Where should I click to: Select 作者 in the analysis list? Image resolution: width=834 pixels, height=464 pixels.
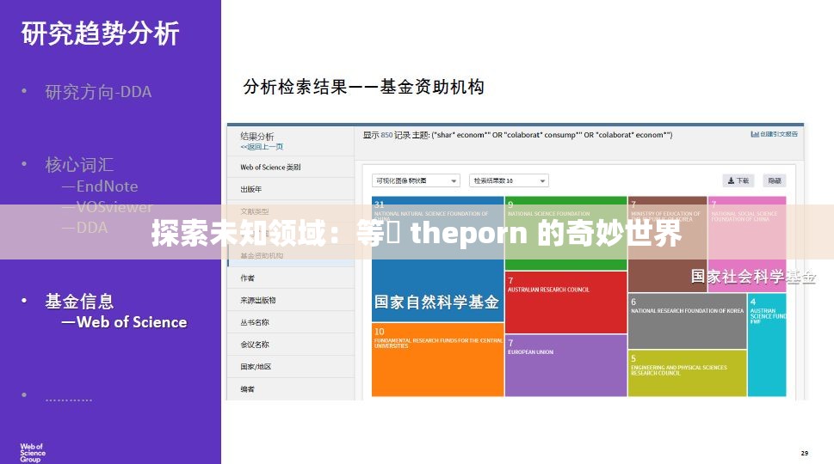[290, 278]
